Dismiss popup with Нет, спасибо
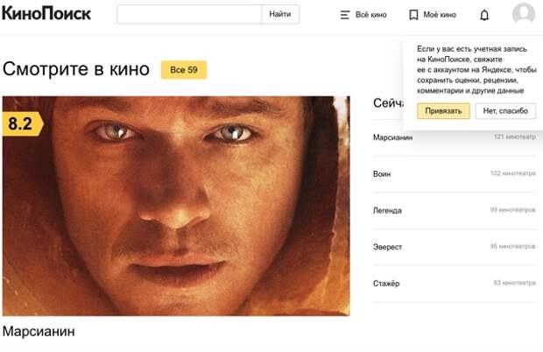Viewport: 543px width, 352px height. (505, 110)
